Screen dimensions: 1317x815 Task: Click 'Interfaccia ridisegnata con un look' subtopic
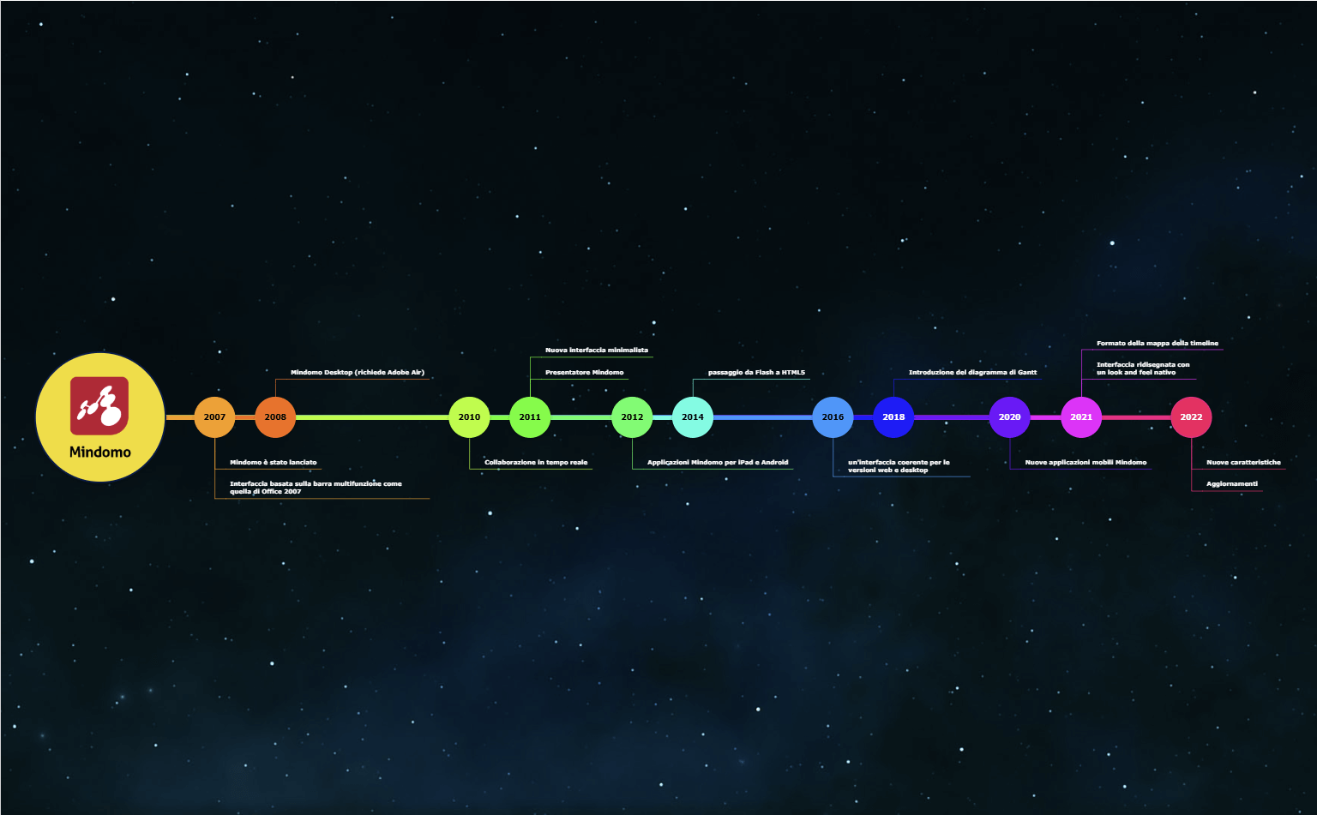1143,369
